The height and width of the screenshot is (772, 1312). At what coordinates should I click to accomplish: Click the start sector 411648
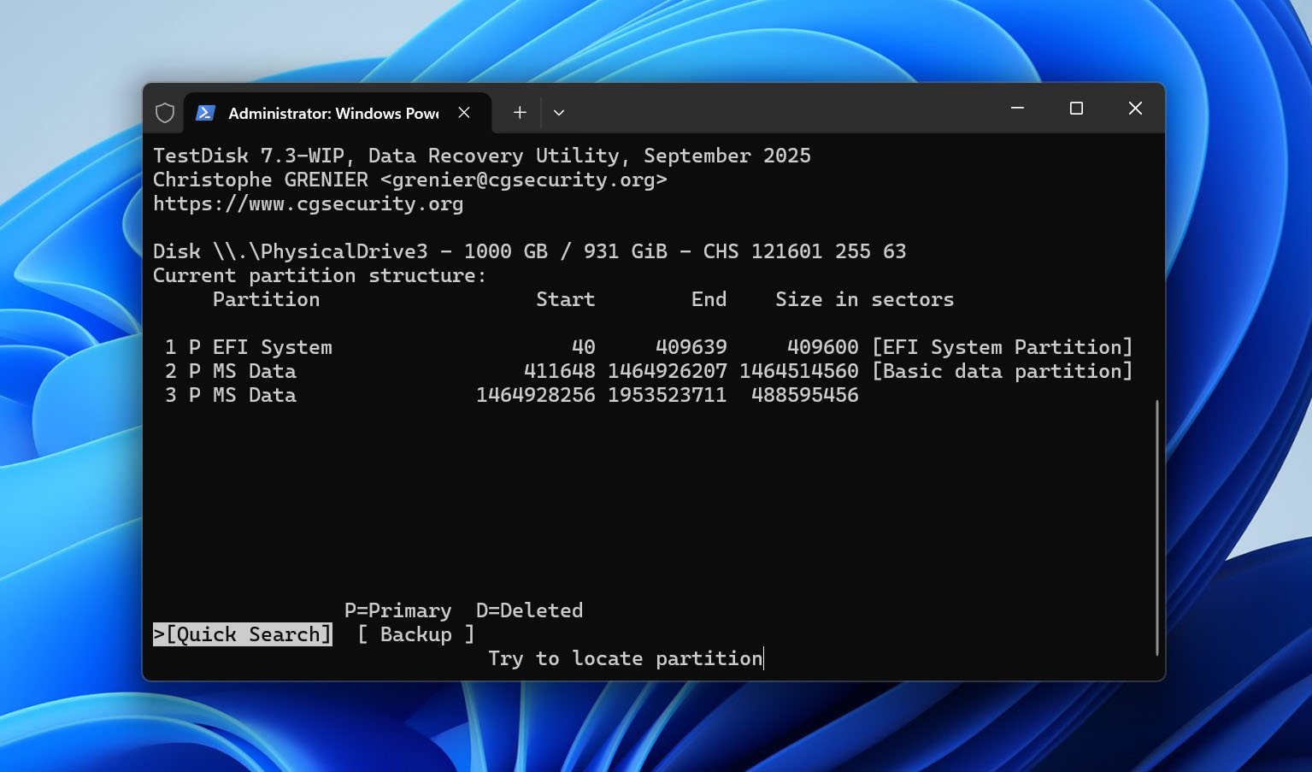560,371
